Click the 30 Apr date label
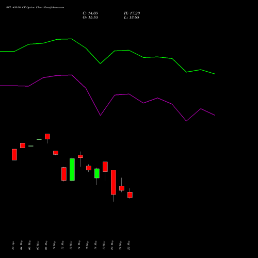Screen dimensions: 258x258 (x=13, y=246)
